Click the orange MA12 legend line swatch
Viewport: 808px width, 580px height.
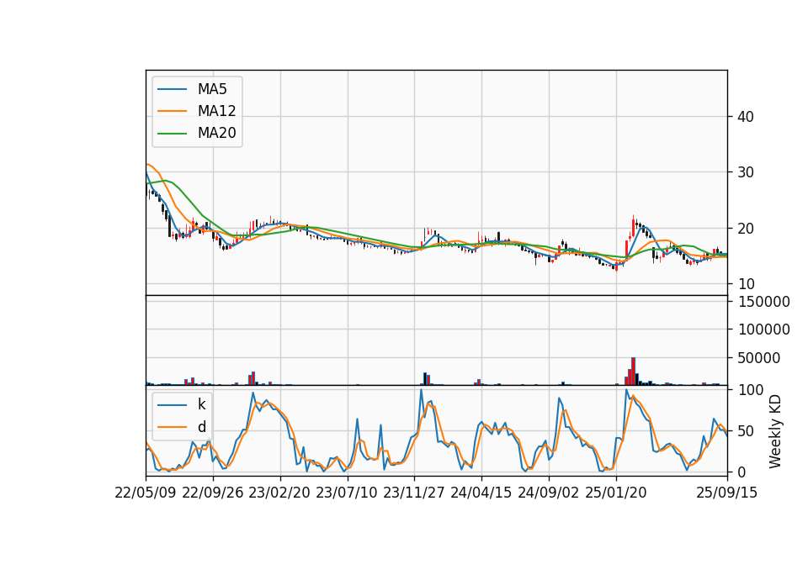pyautogui.click(x=172, y=111)
